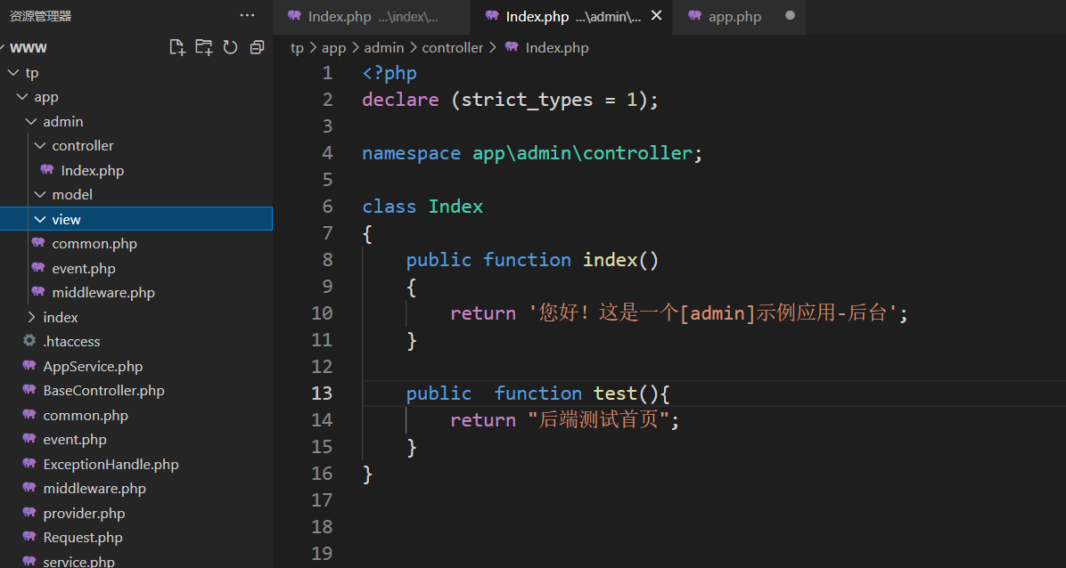Place cursor on 'class Index' line
This screenshot has height=568, width=1066.
422,207
